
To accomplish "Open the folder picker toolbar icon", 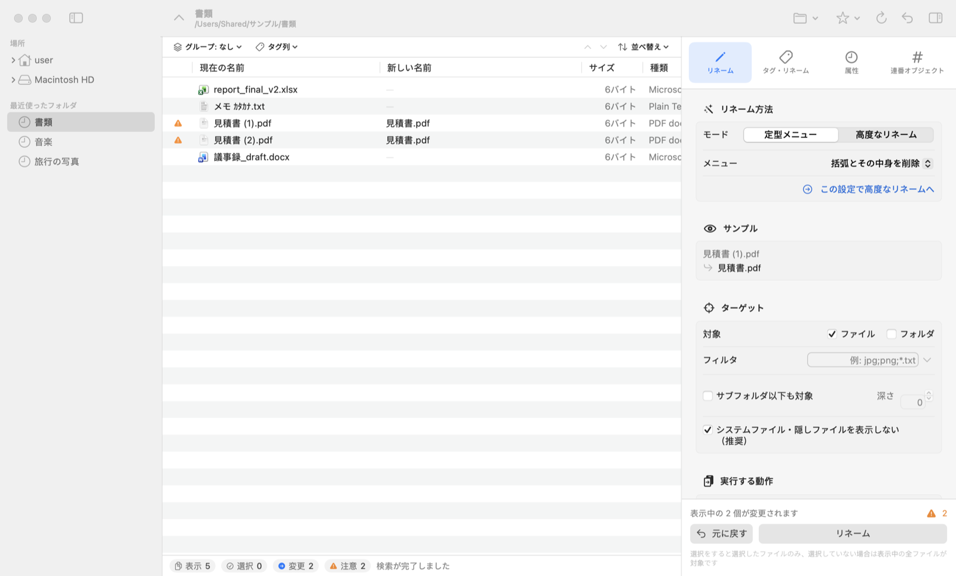I will point(805,18).
